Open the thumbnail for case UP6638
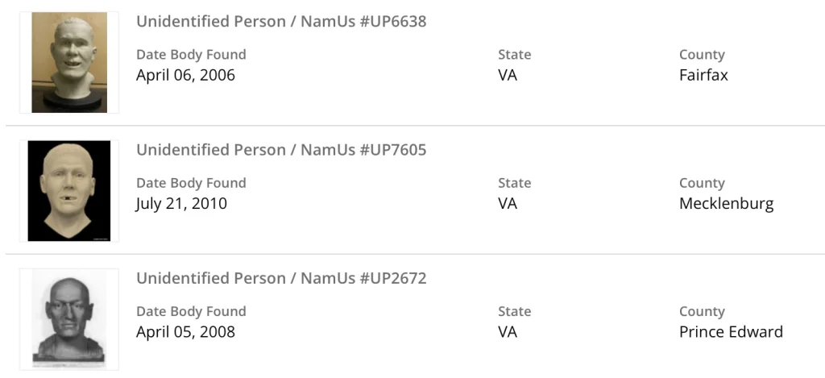825x378 pixels. click(69, 62)
